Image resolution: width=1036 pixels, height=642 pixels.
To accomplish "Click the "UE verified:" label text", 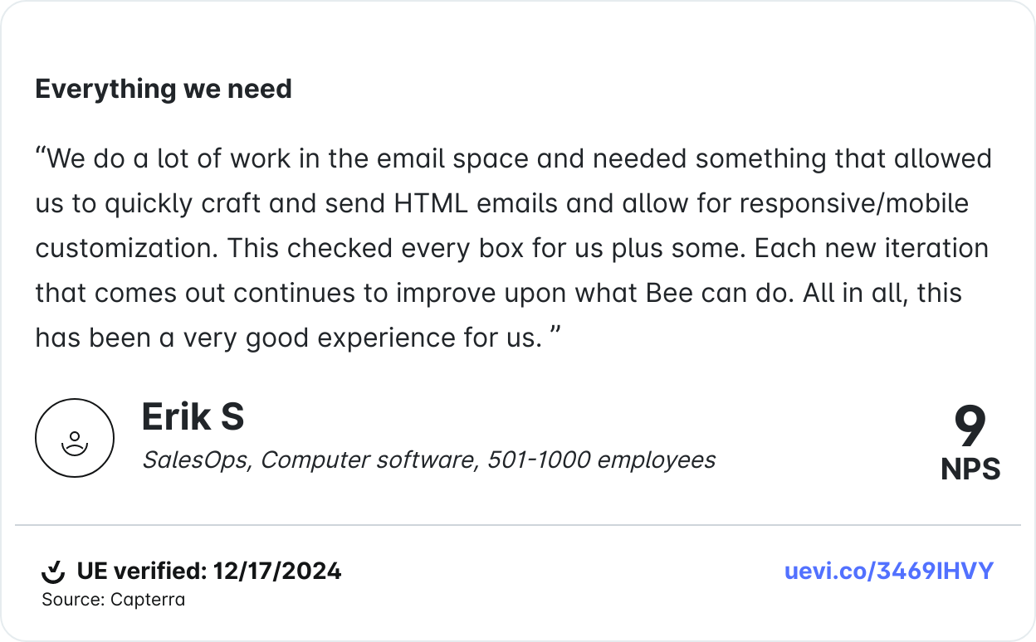I will click(141, 571).
